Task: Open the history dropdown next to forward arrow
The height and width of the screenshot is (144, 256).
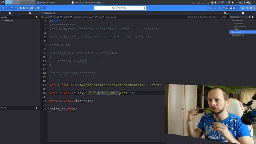Action: point(9,8)
